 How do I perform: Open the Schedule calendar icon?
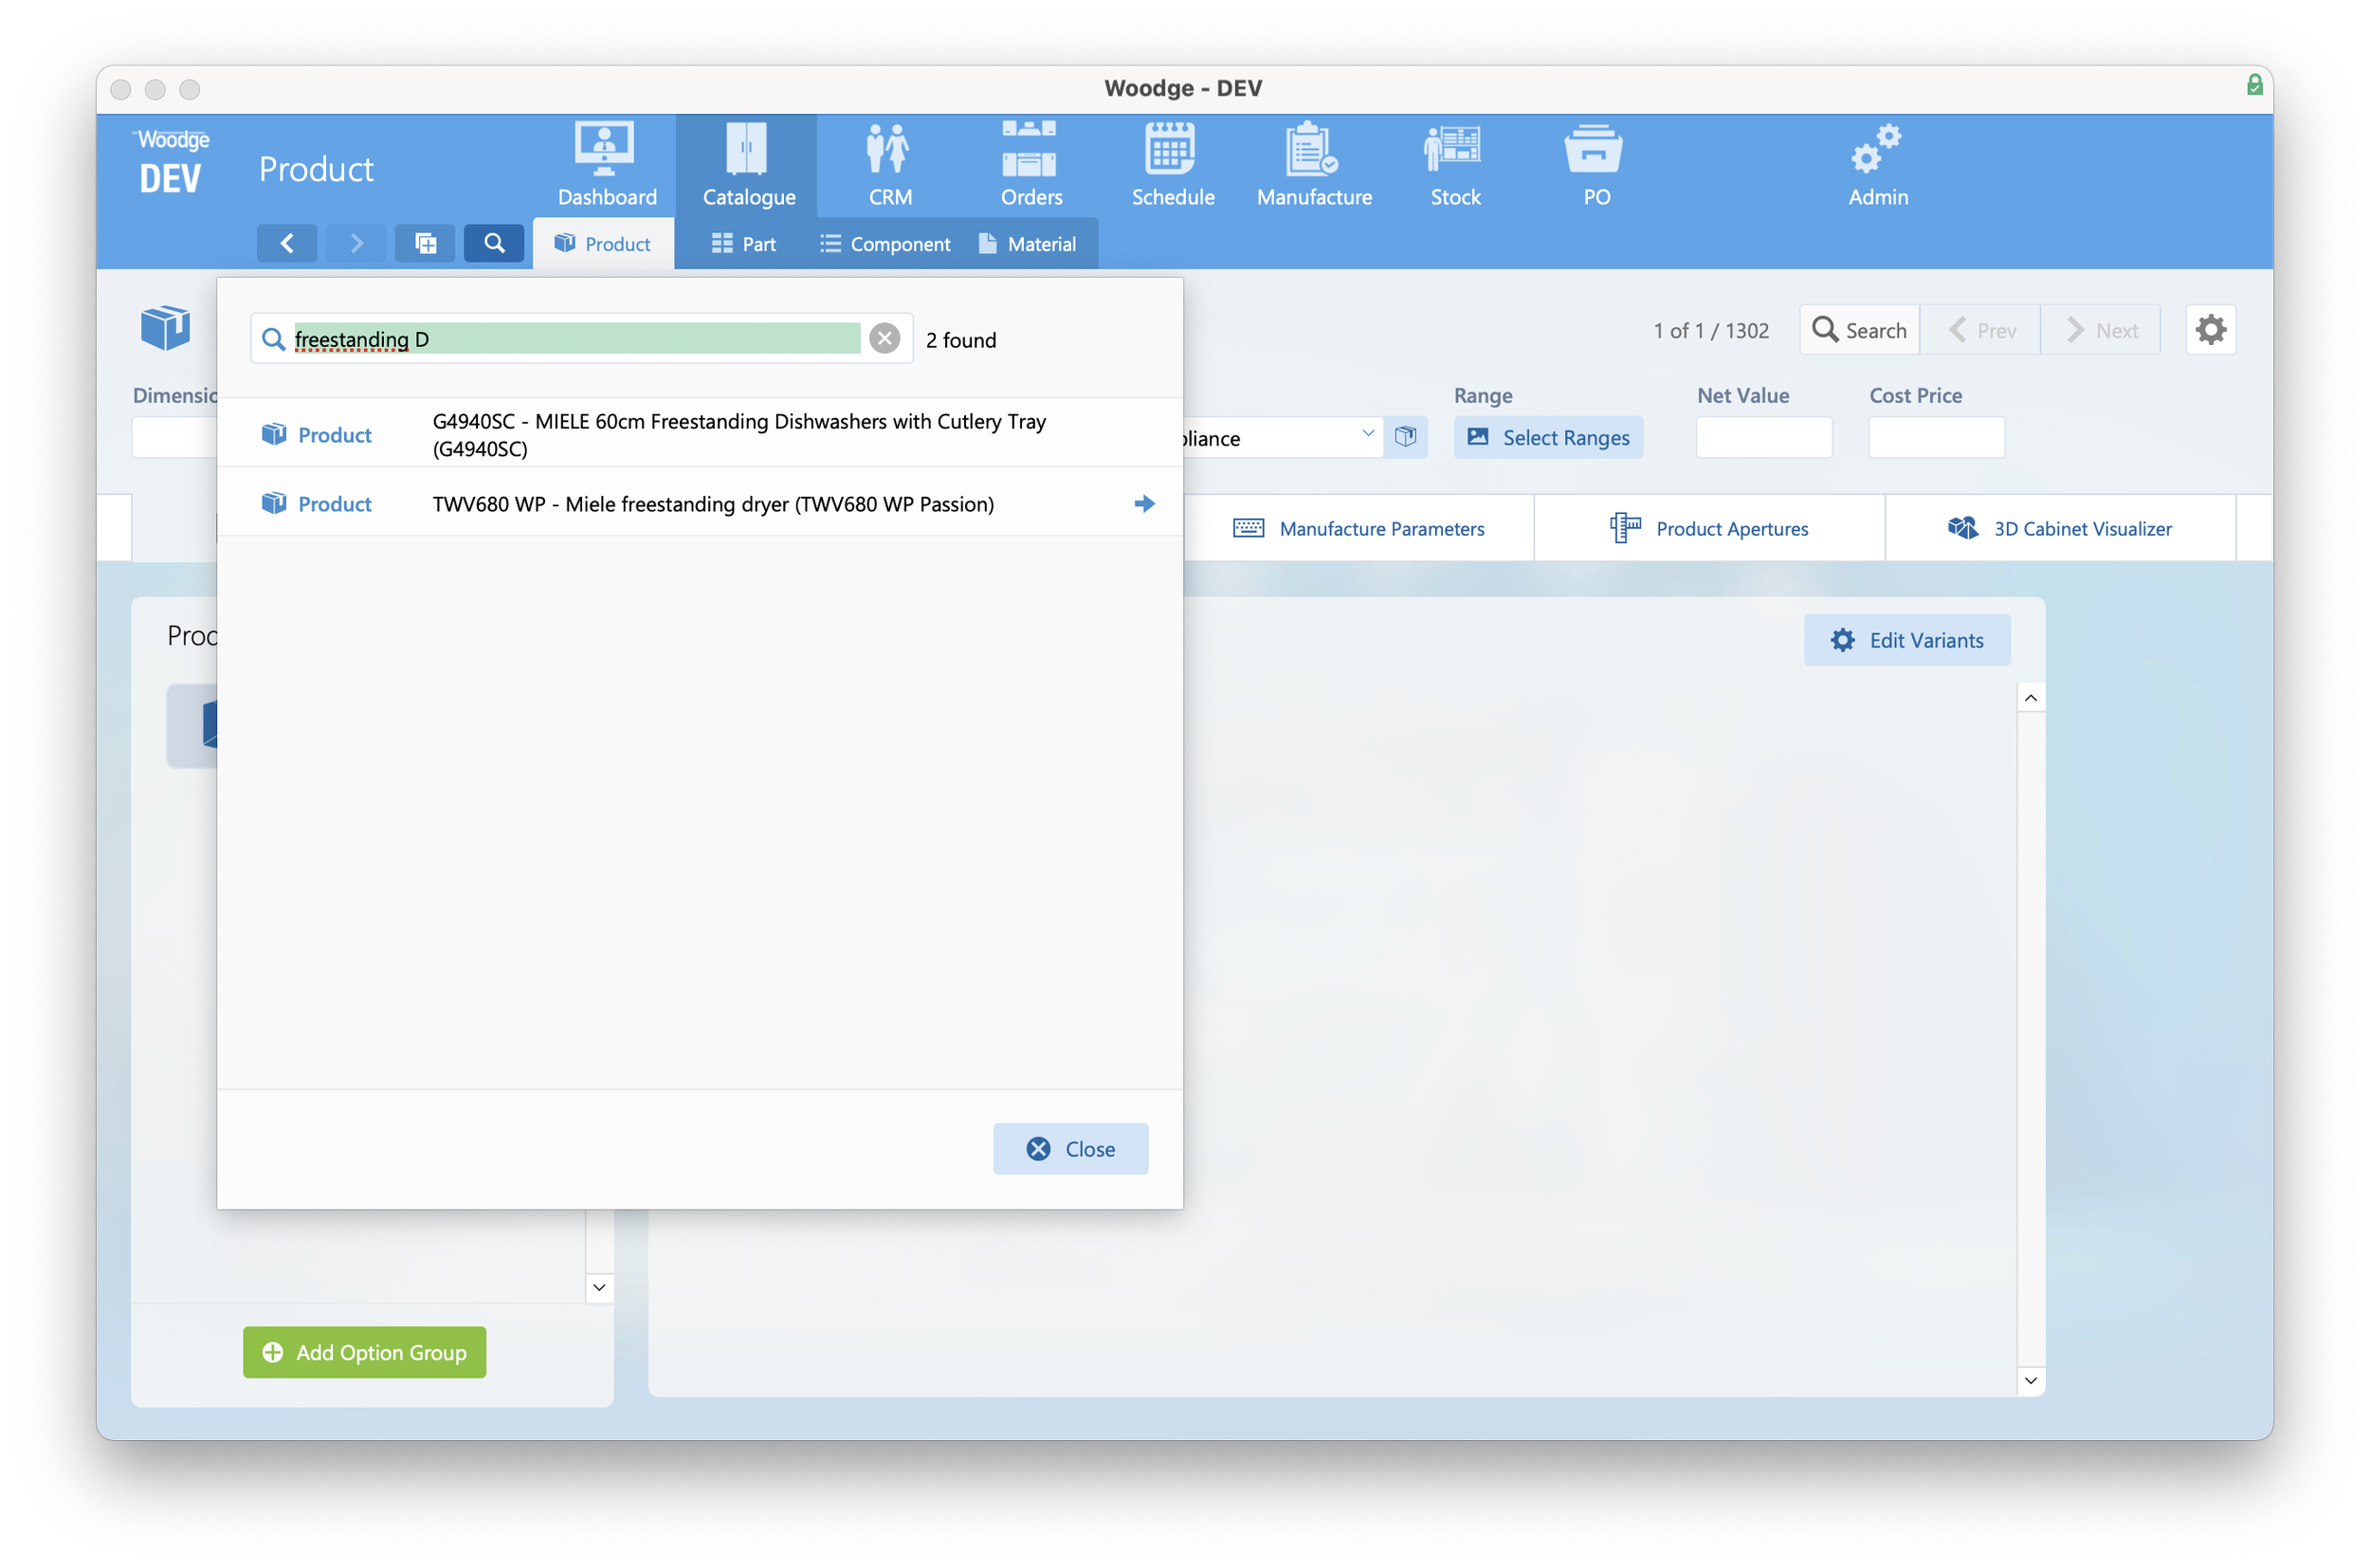coord(1171,150)
